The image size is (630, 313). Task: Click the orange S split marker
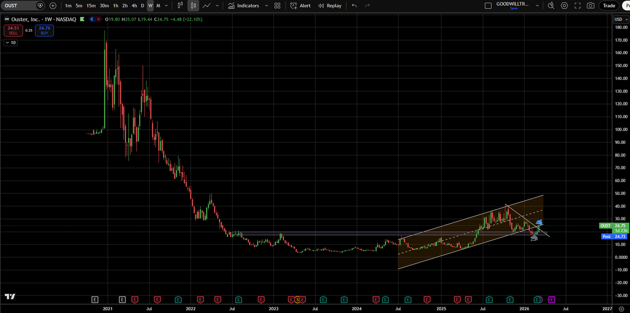pyautogui.click(x=297, y=299)
